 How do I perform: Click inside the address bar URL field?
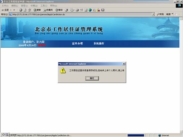tap(82, 14)
